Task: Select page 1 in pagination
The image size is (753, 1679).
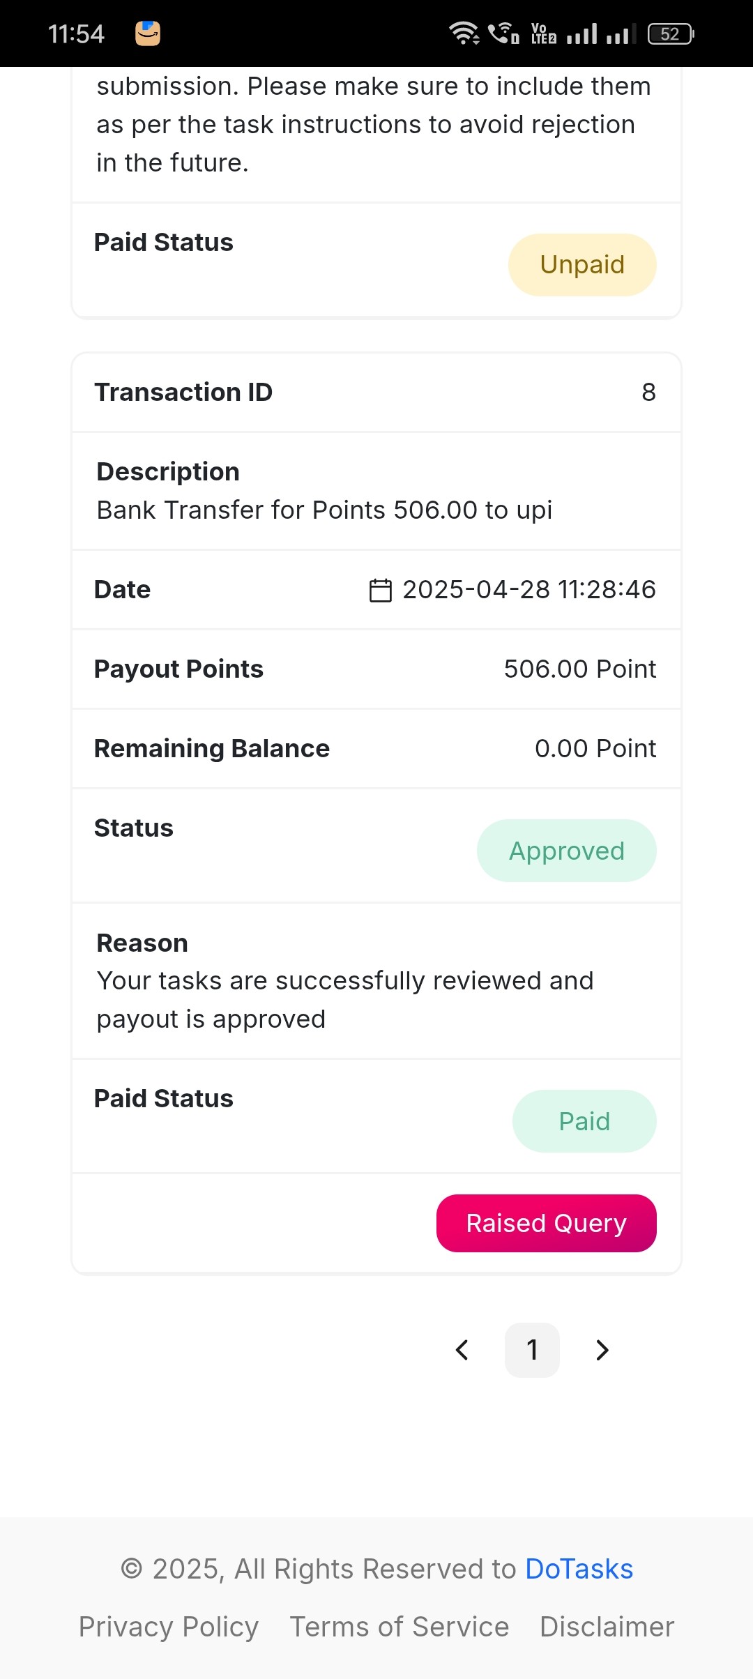Action: coord(532,1350)
